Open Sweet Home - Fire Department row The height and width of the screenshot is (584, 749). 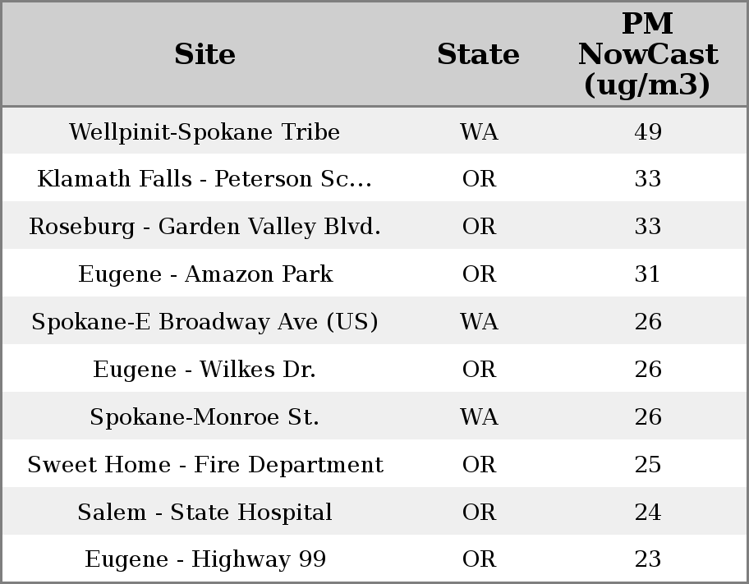(204, 465)
